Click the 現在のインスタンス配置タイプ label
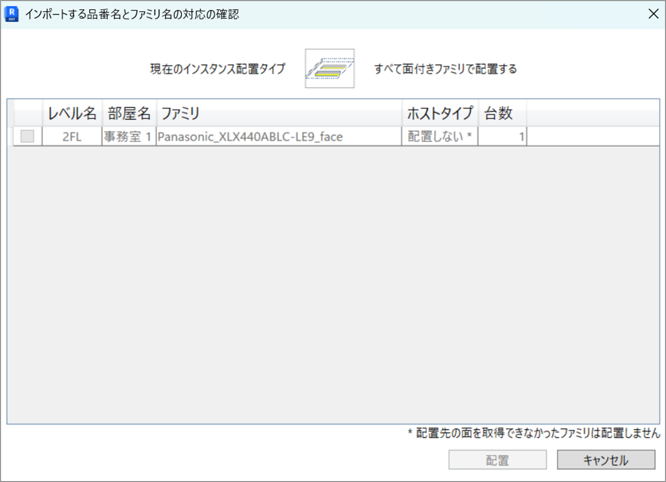This screenshot has width=666, height=482. (217, 69)
